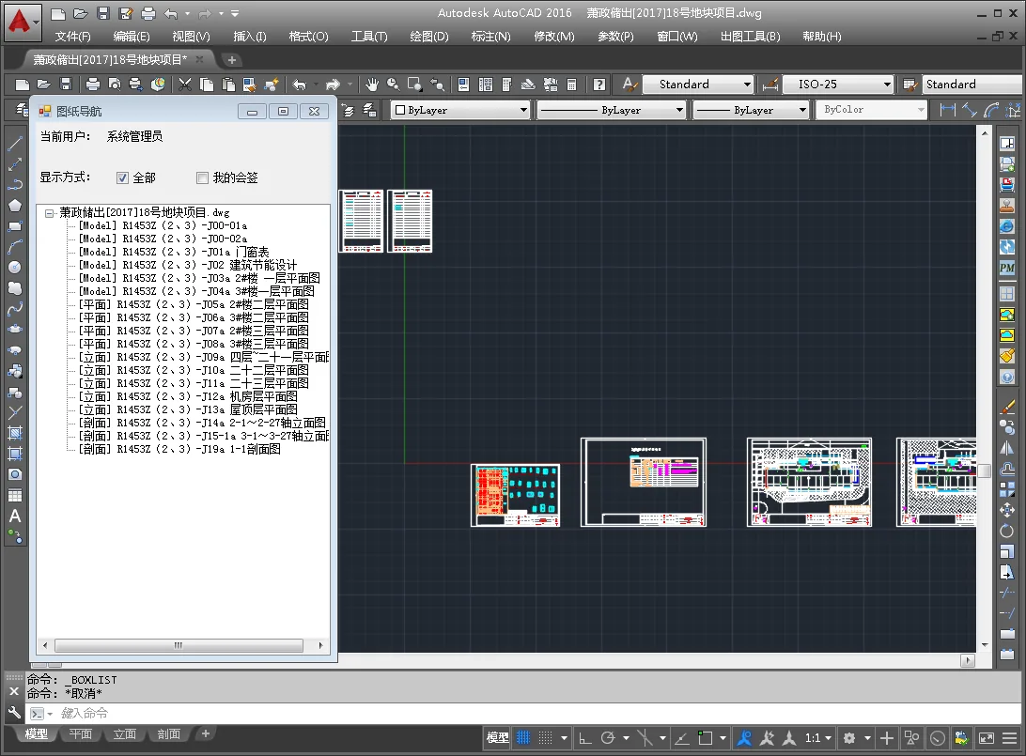Switch to the 剖面 layout tab
Image resolution: width=1026 pixels, height=756 pixels.
point(169,733)
